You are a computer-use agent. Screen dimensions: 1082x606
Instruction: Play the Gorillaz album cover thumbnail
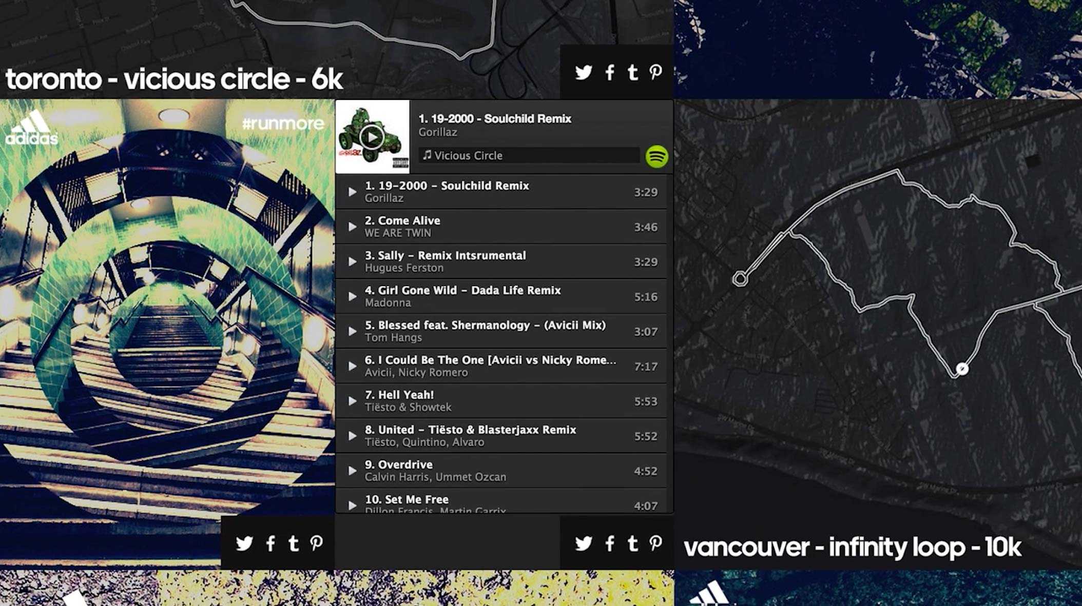[x=372, y=137]
